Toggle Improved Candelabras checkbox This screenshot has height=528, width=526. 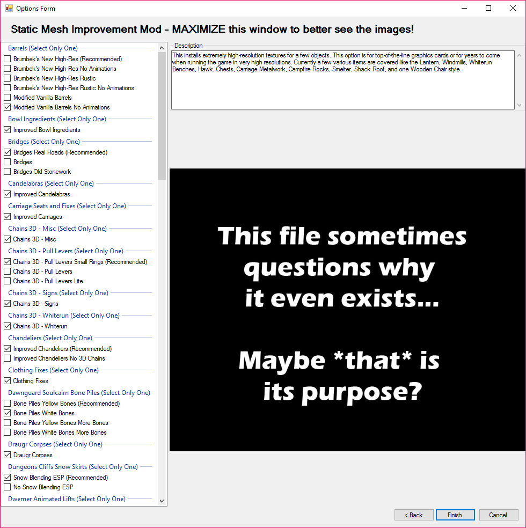(x=7, y=194)
